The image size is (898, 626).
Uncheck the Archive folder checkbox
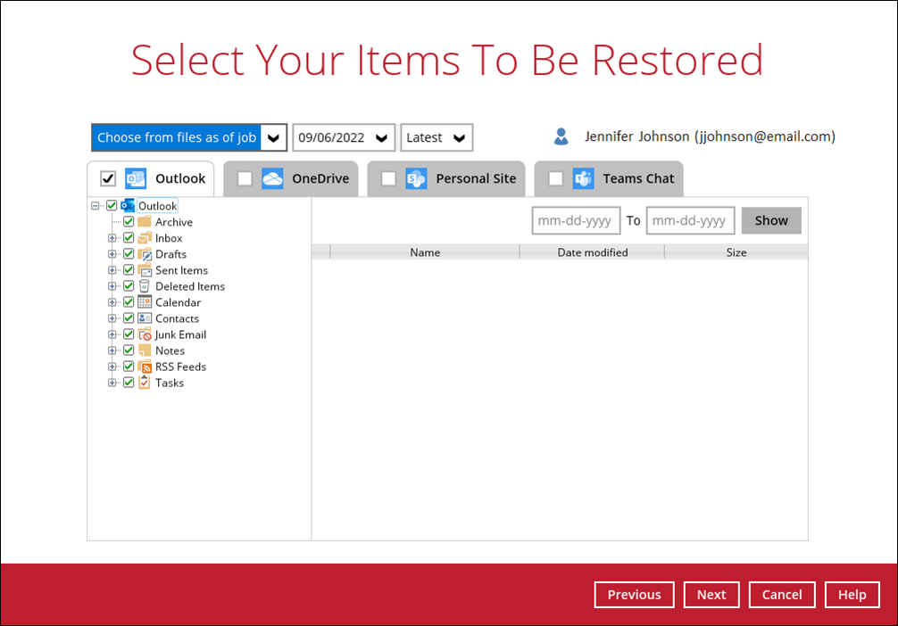click(x=129, y=222)
